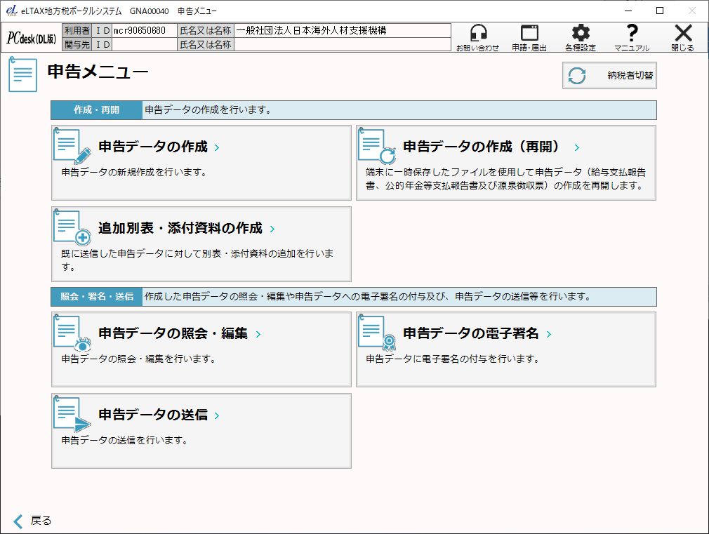
Task: Click chevron next to 申告データの作成
Action: (x=217, y=147)
